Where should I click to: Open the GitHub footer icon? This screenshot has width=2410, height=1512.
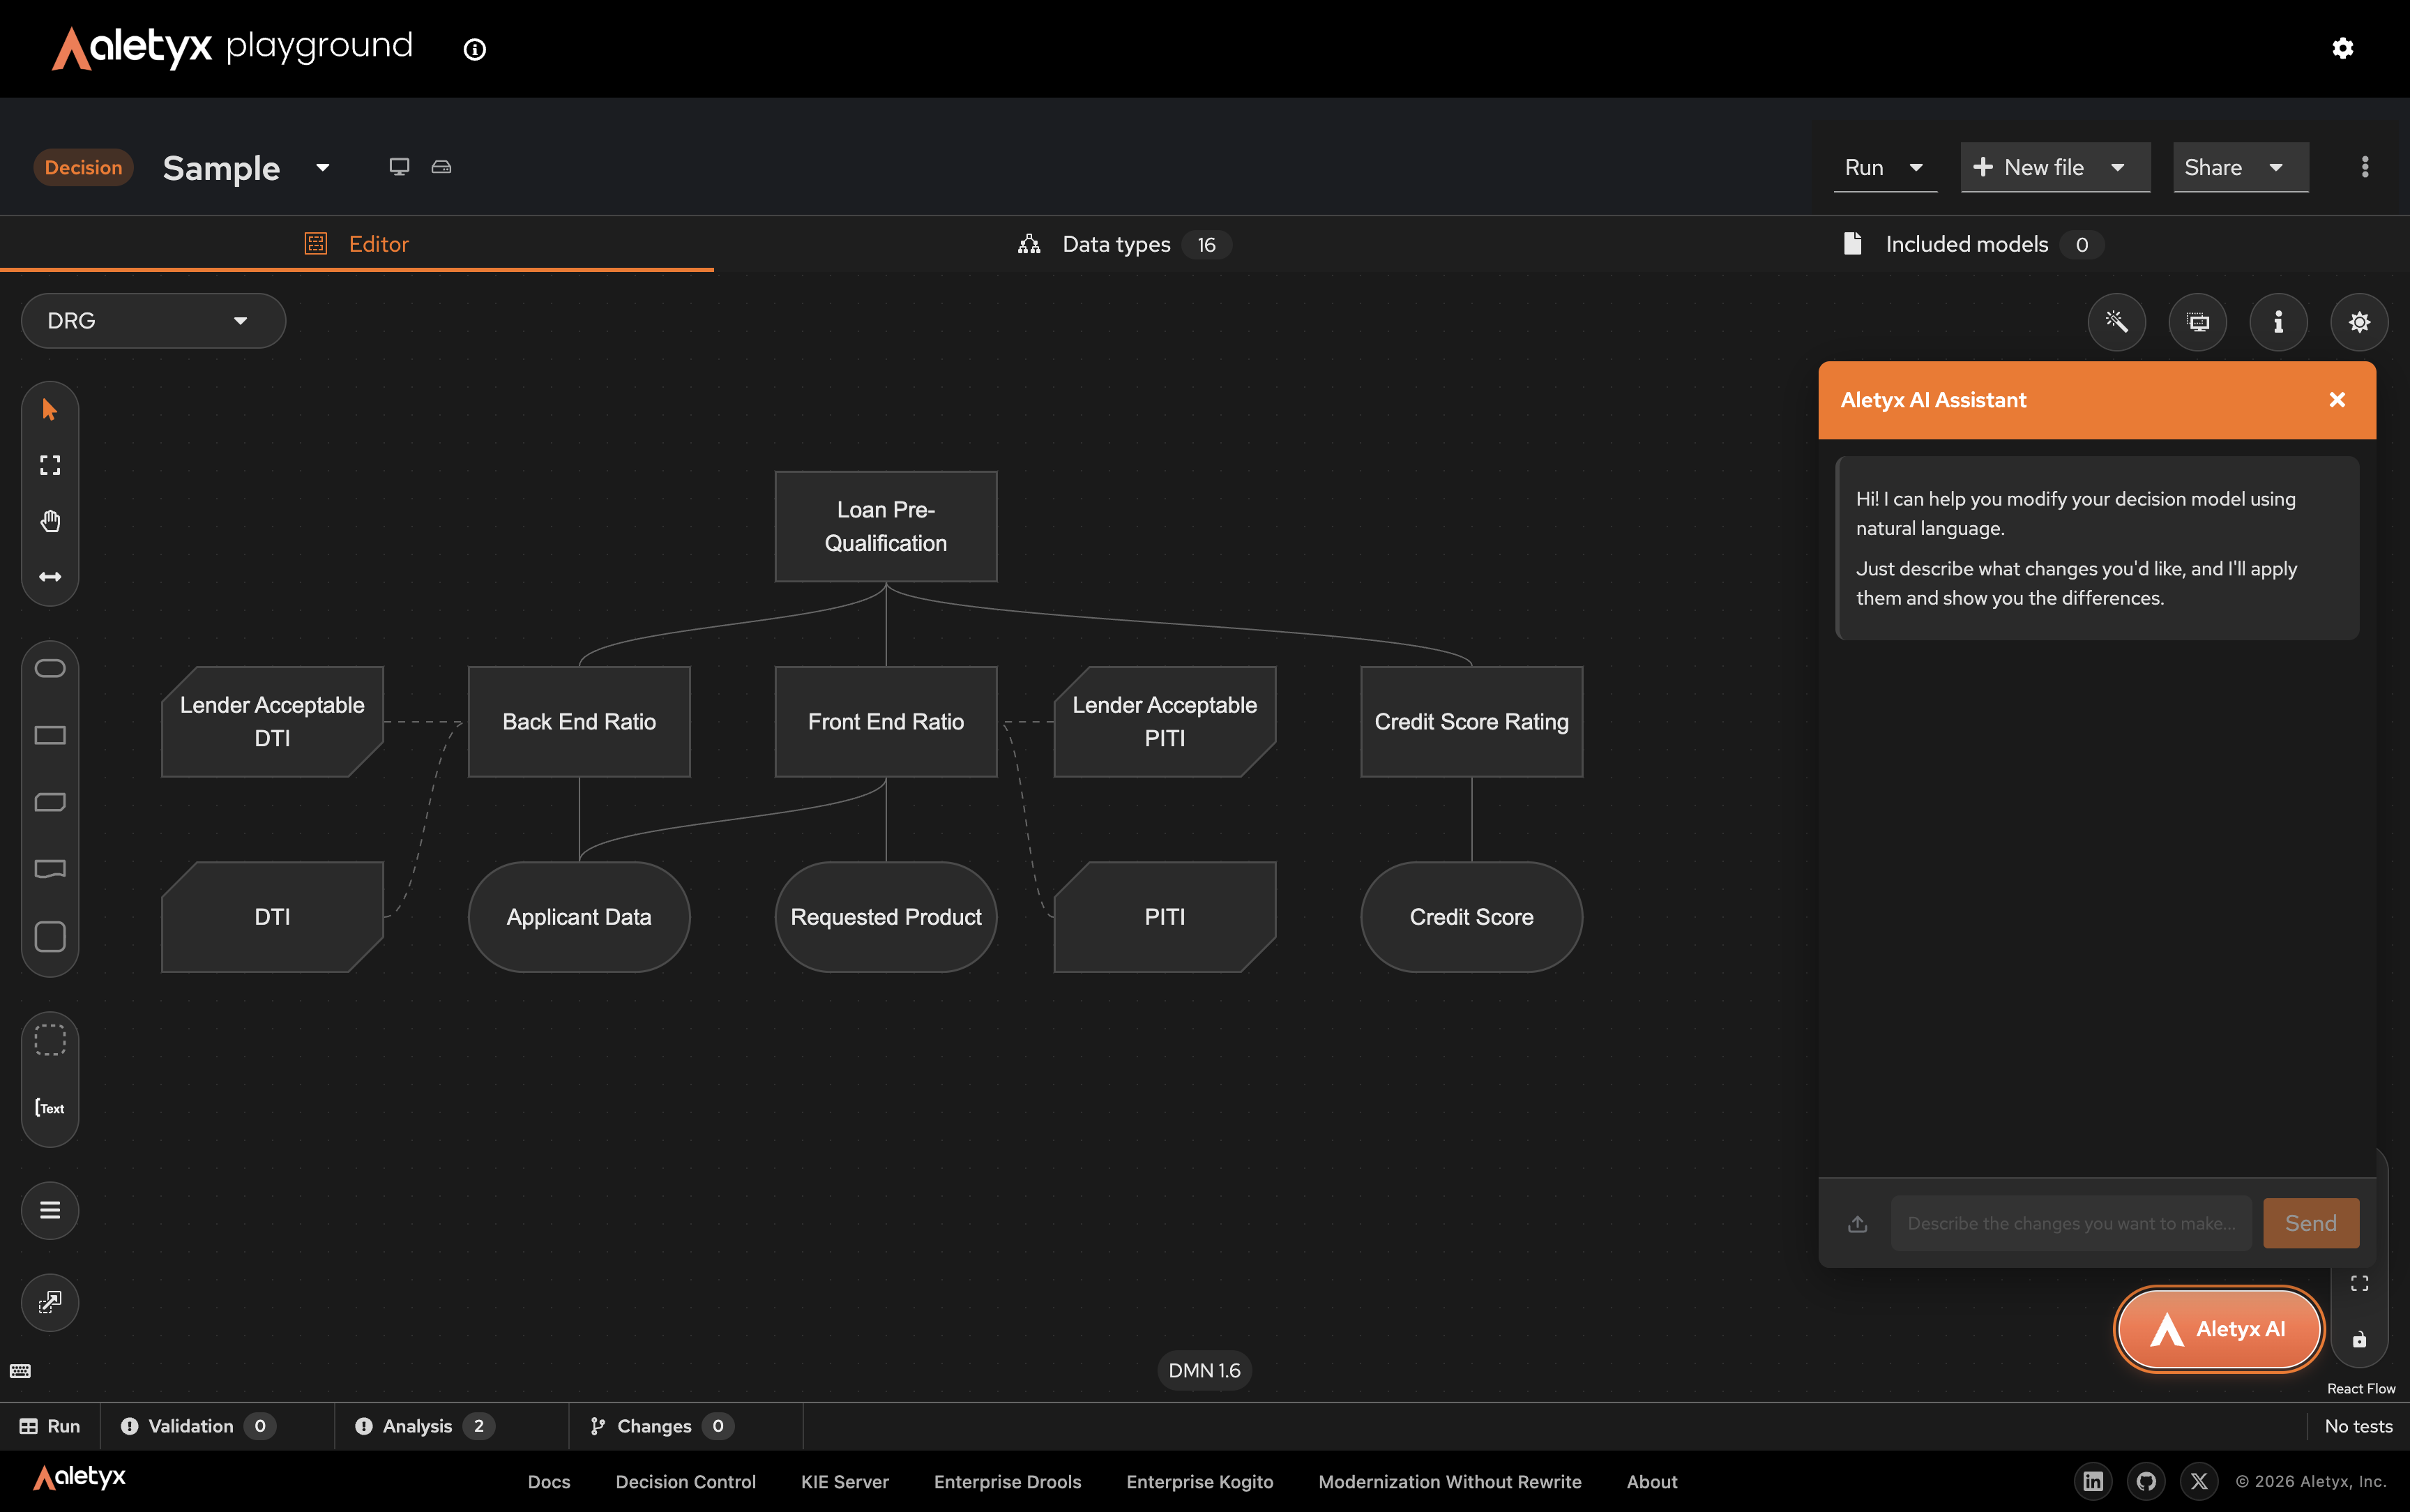click(2146, 1481)
